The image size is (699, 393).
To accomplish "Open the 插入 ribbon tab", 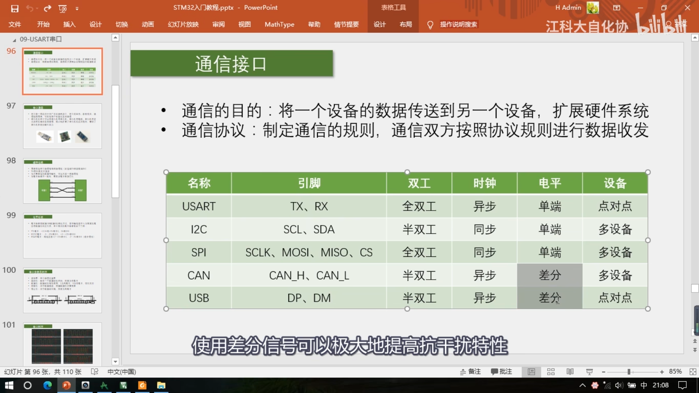I will 69,24.
